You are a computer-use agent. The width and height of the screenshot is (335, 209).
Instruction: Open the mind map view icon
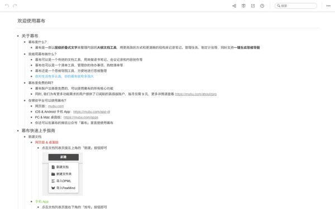click(x=234, y=6)
